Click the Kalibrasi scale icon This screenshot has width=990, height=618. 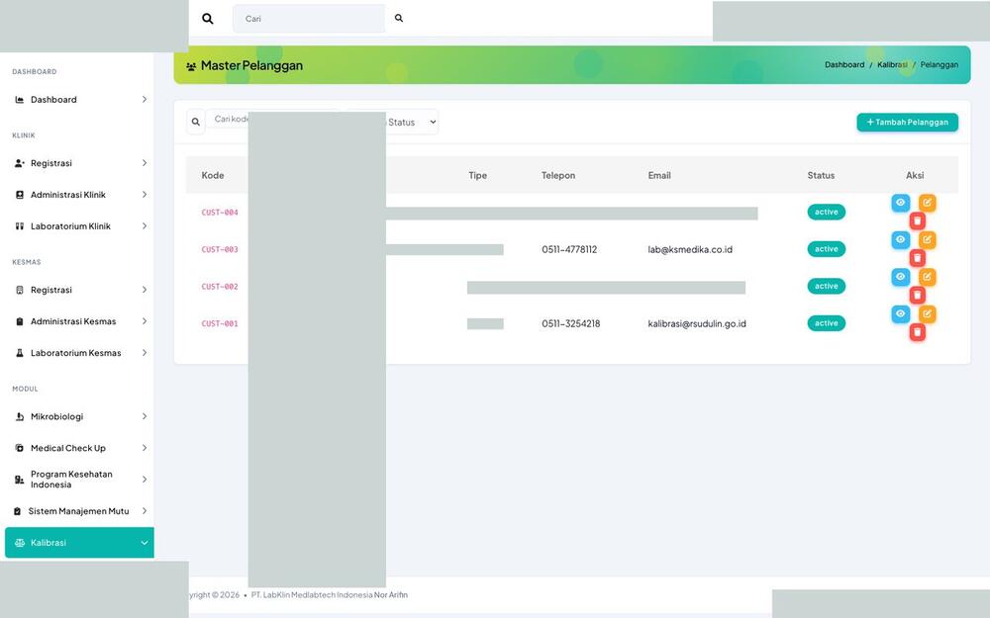pos(20,543)
